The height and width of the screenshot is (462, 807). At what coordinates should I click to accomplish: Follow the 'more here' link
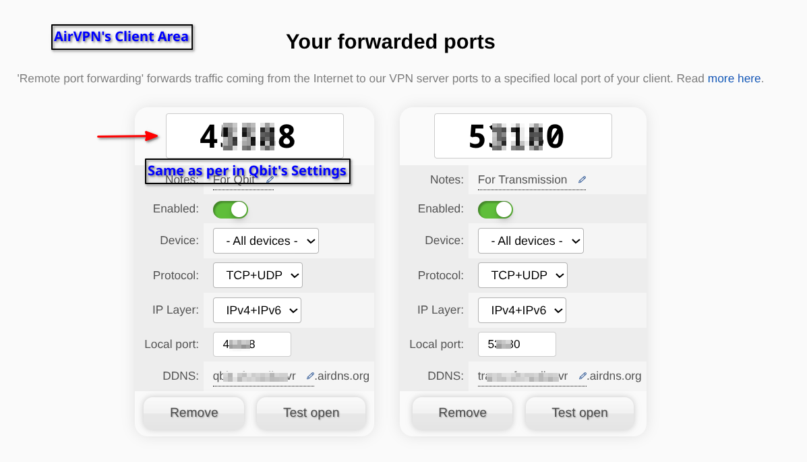pos(734,78)
